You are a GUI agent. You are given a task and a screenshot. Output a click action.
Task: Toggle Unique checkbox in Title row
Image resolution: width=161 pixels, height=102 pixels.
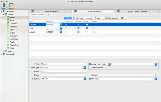click(x=87, y=28)
